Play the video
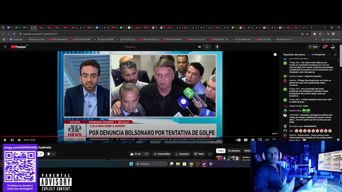The height and width of the screenshot is (192, 342). (5, 140)
